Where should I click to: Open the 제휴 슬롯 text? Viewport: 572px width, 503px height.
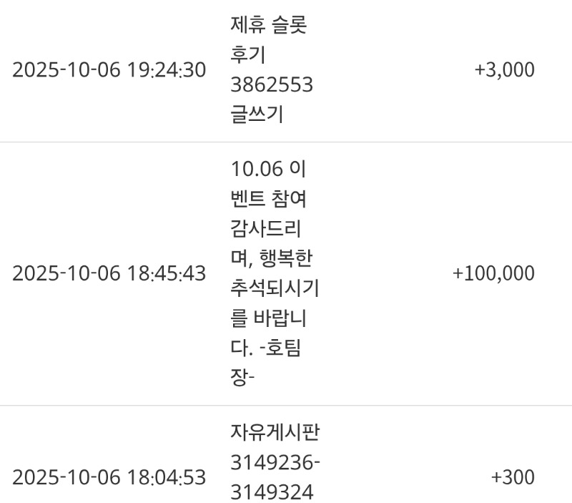coord(270,26)
